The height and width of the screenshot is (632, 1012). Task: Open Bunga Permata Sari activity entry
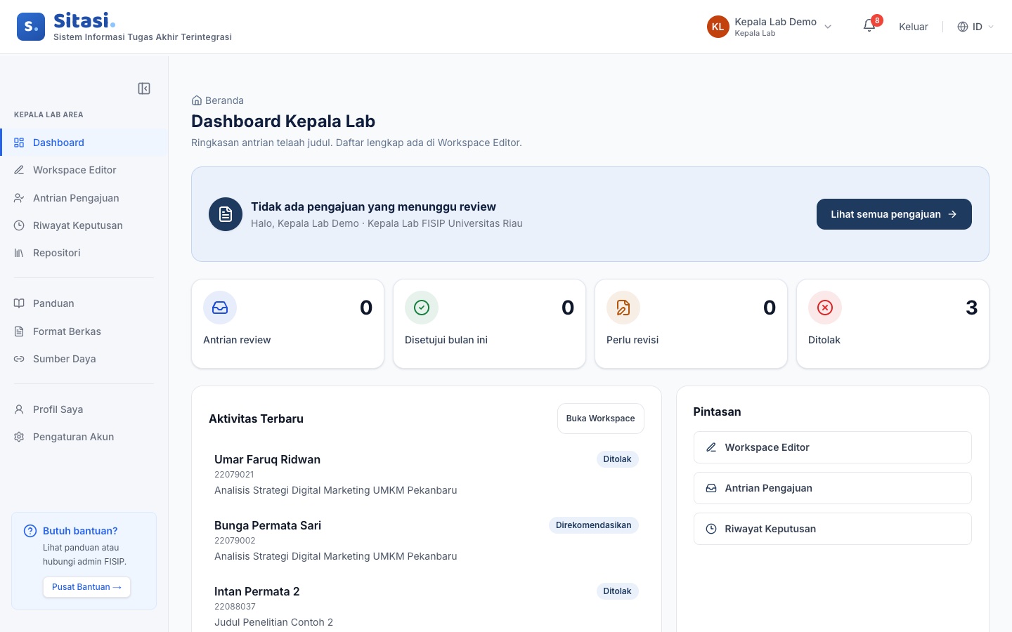(427, 541)
